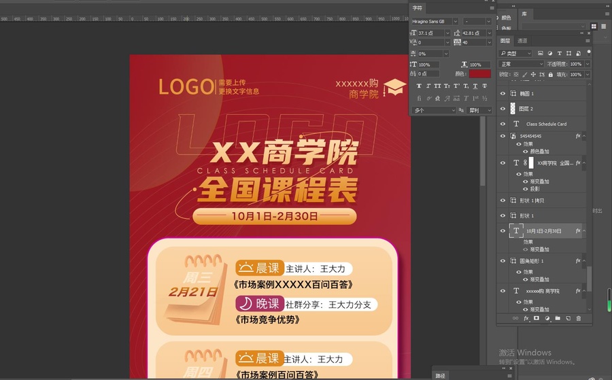Enable fractions ½ OpenType icon

click(484, 99)
